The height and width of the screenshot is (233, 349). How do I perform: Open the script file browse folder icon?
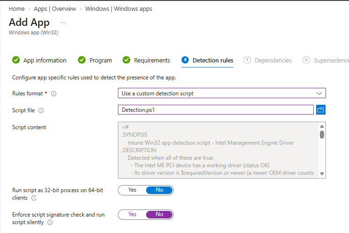click(320, 110)
